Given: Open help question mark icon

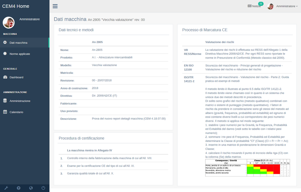Looking at the screenshot, I should click(x=18, y=188).
